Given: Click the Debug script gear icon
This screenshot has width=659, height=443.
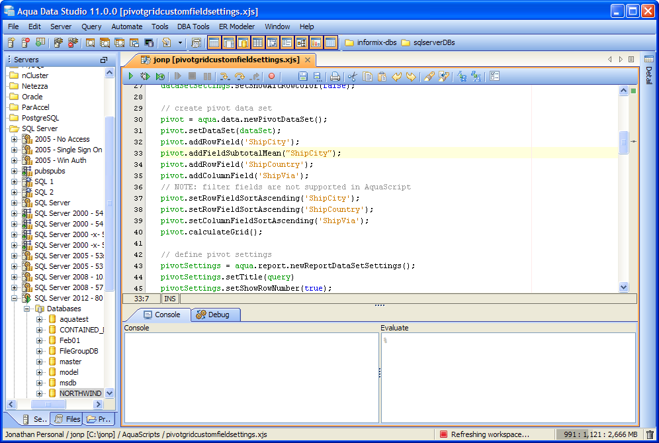Looking at the screenshot, I should click(x=146, y=77).
